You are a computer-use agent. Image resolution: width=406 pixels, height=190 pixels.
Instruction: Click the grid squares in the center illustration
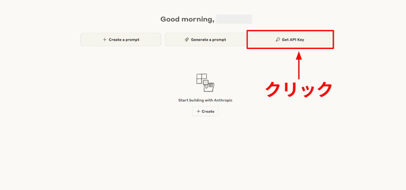point(201,78)
